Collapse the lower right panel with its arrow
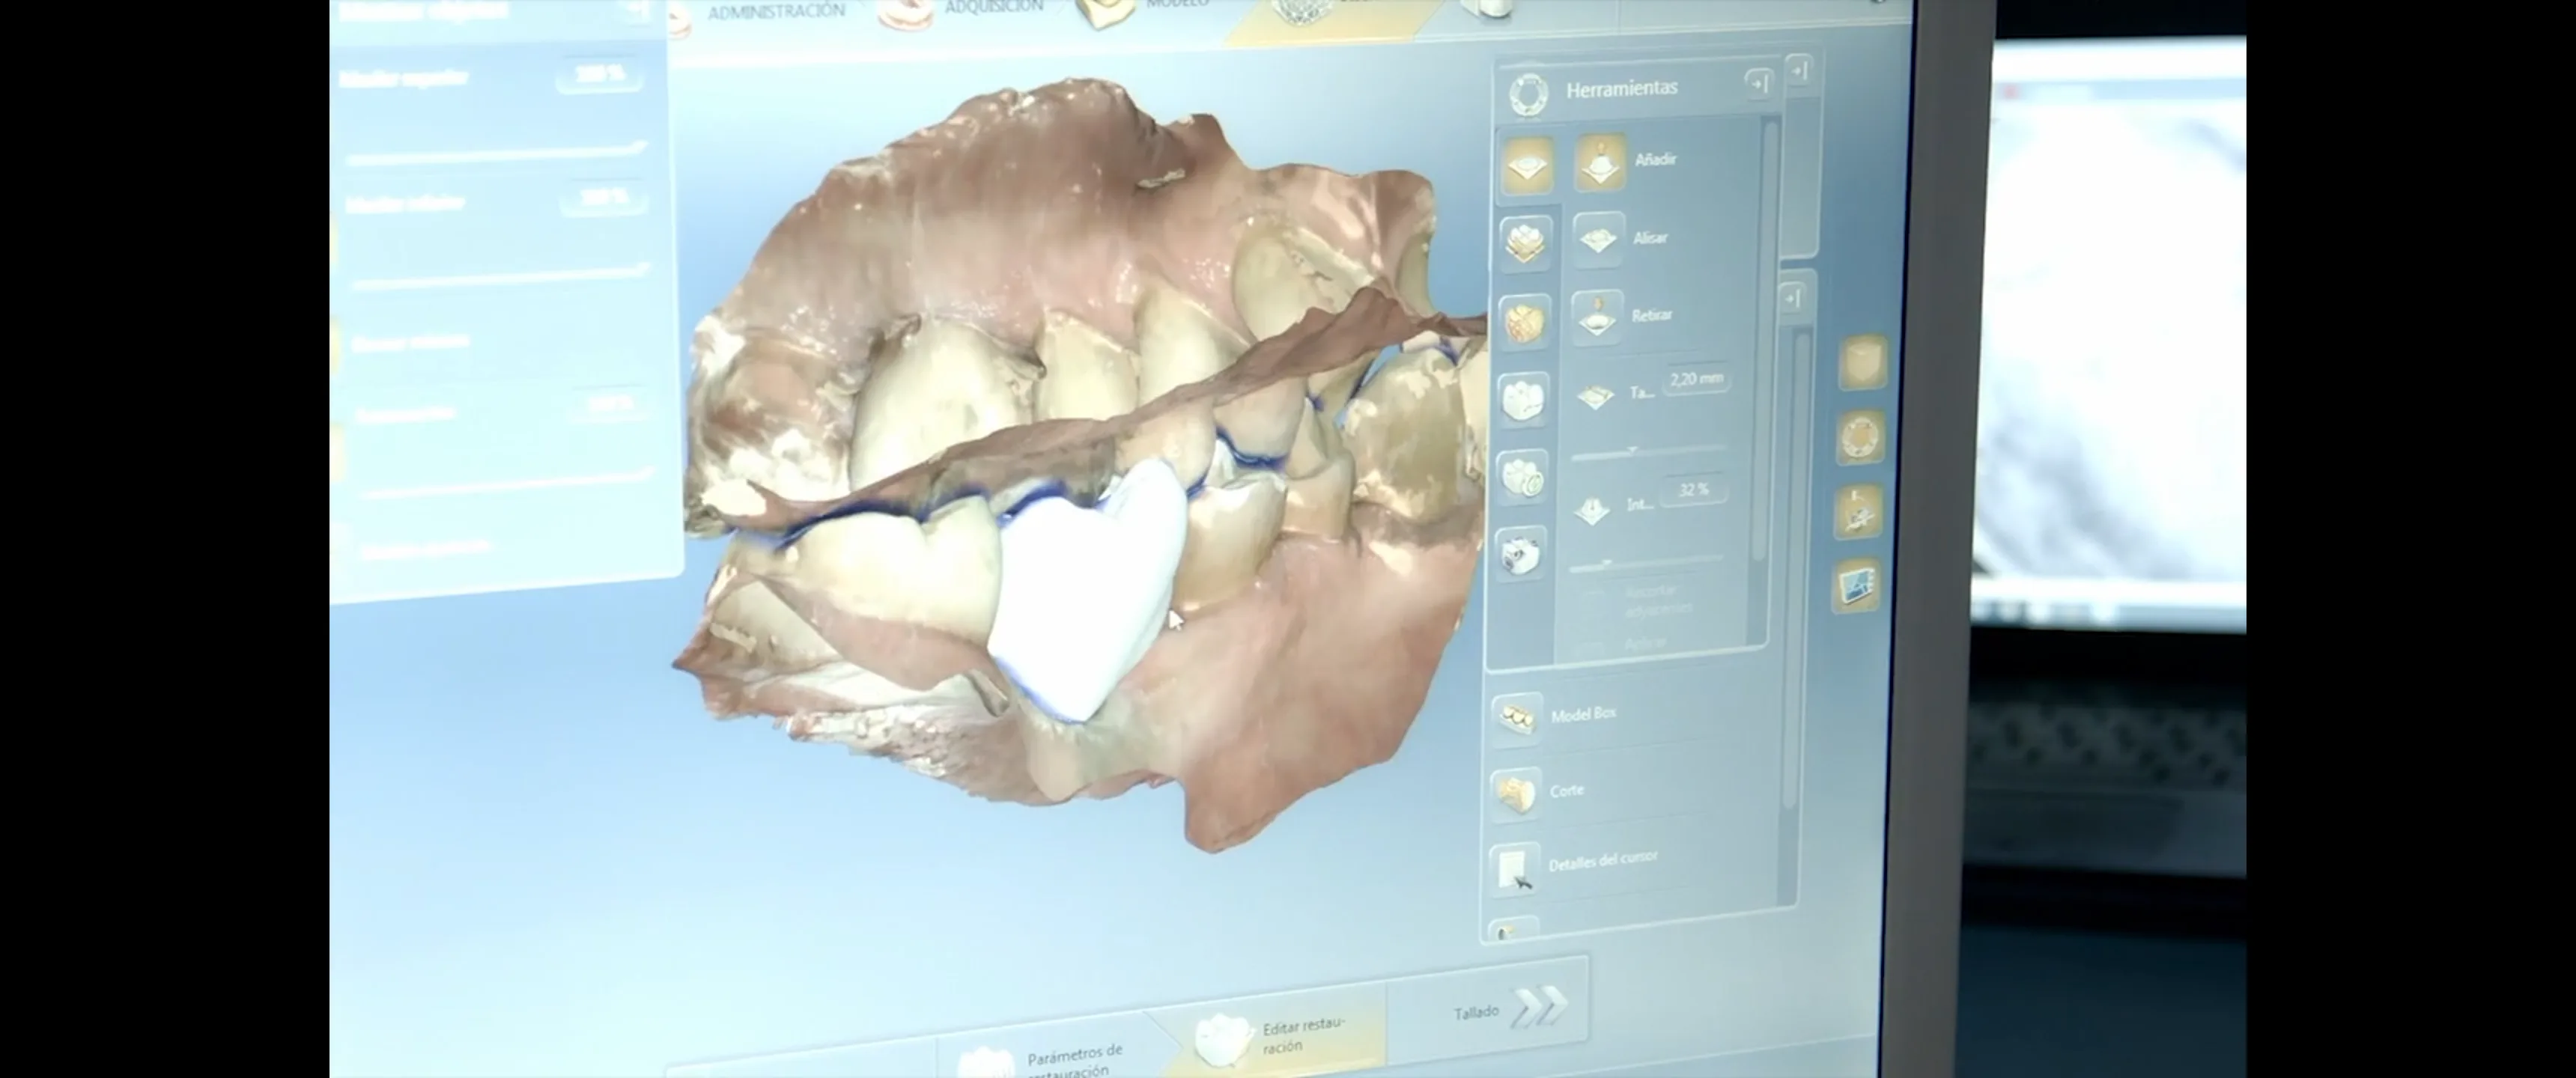This screenshot has height=1078, width=2576. [1793, 298]
